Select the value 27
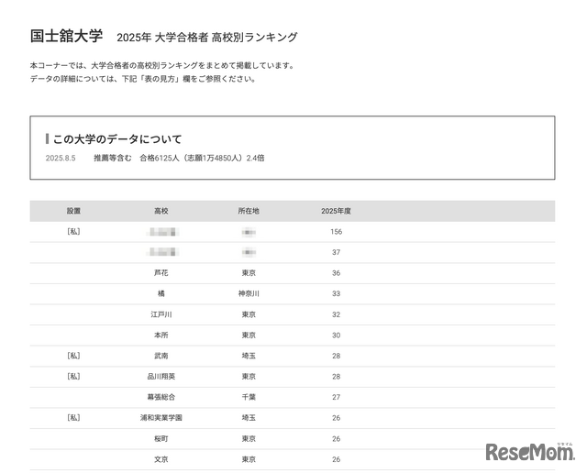Image resolution: width=587 pixels, height=473 pixels. click(x=337, y=398)
